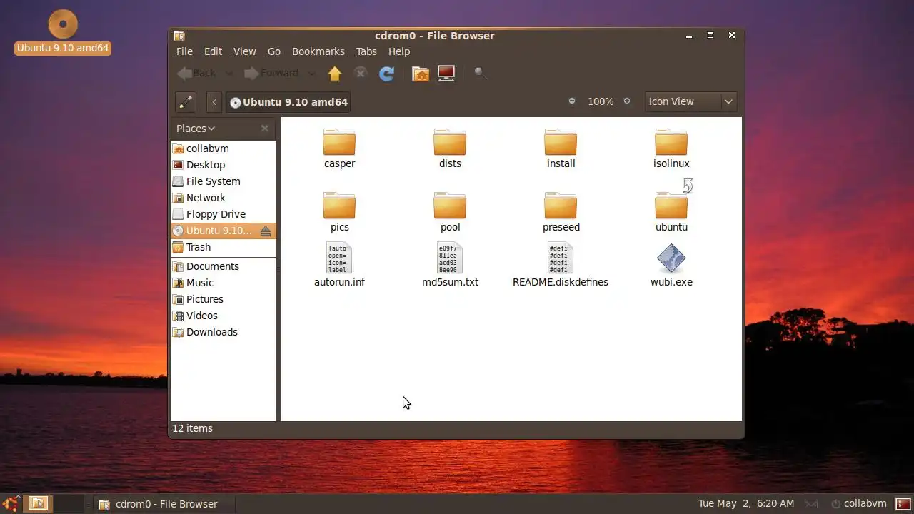Click the Back button
The image size is (914, 514).
pyautogui.click(x=197, y=73)
